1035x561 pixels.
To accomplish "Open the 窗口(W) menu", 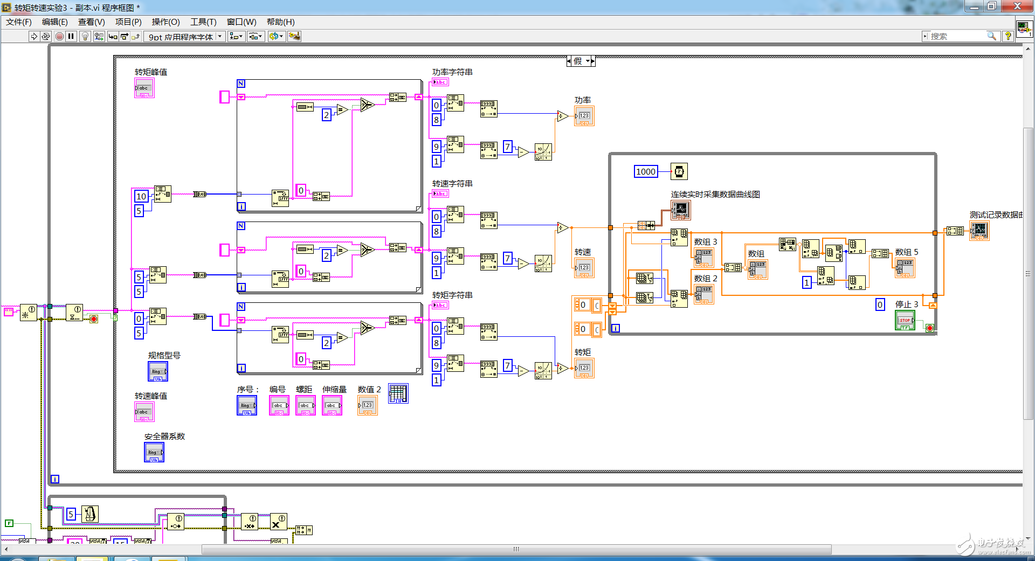I will click(241, 22).
